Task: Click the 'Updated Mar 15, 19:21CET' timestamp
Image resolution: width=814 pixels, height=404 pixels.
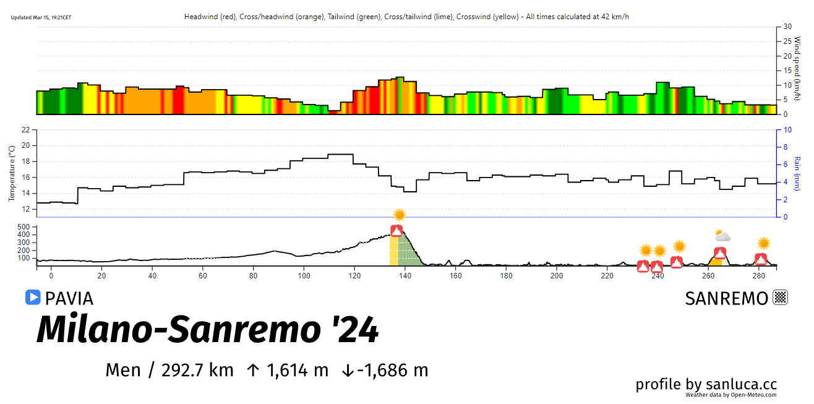Action: 41,17
